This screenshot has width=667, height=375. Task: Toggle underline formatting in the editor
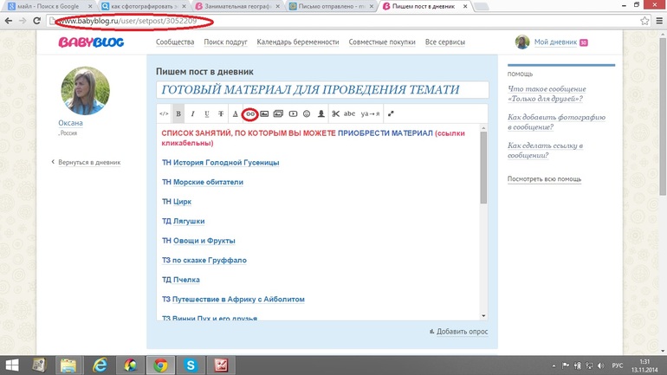(207, 114)
